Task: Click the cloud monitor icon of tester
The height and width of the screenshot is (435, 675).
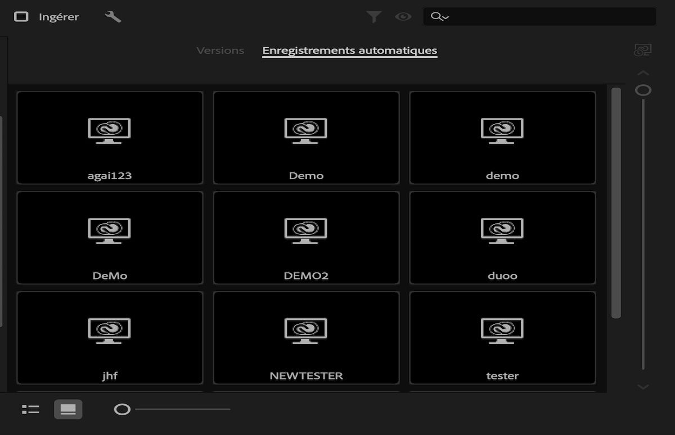Action: 502,331
